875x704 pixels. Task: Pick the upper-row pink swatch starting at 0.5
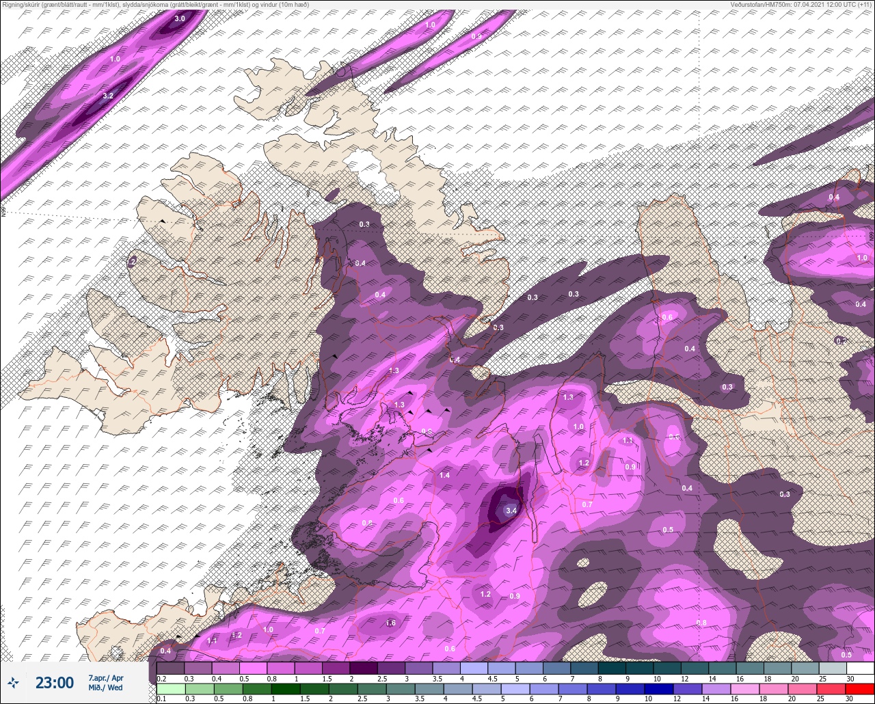(253, 668)
